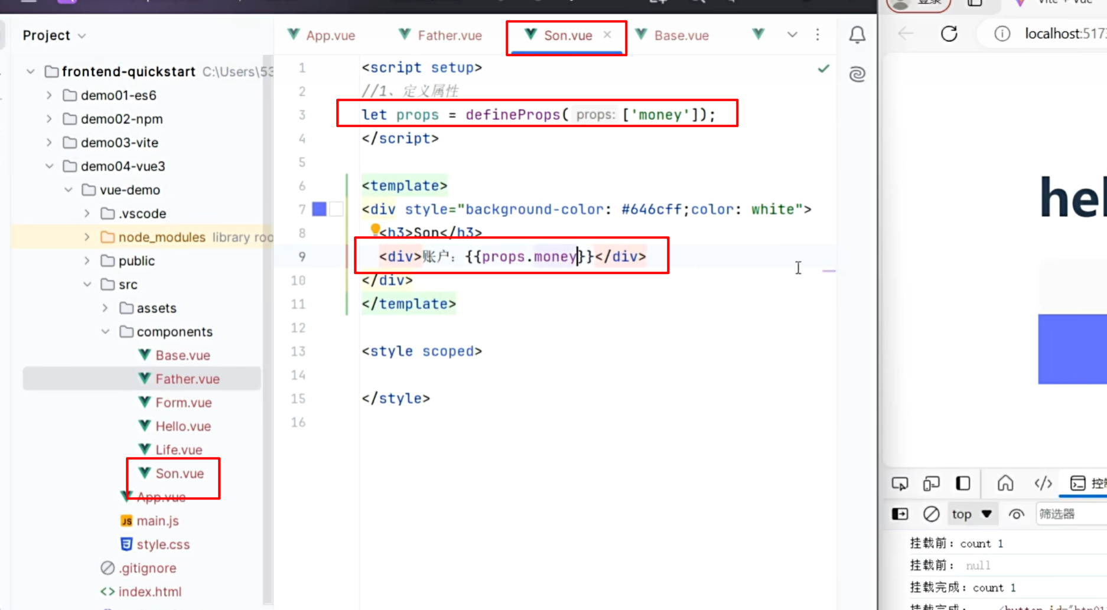This screenshot has width=1107, height=610.
Task: Click the project tree vertical scrollbar
Action: click(x=268, y=331)
